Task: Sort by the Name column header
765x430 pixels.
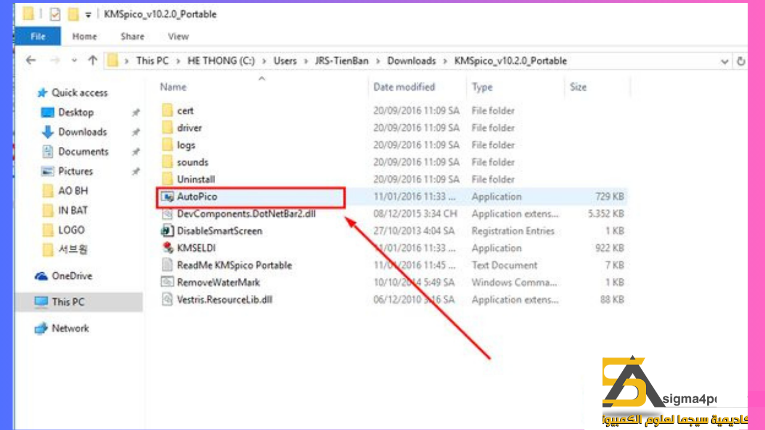Action: tap(173, 87)
